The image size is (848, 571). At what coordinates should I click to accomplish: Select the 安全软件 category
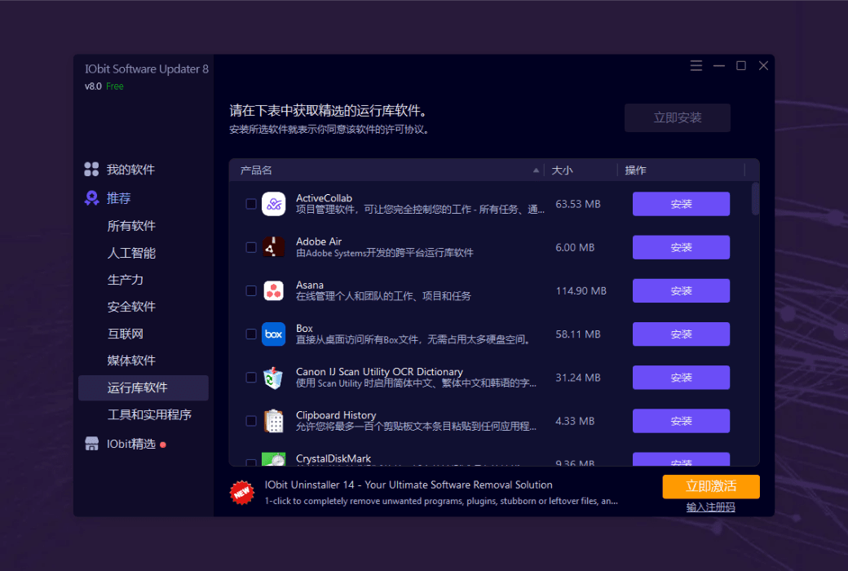click(x=131, y=307)
